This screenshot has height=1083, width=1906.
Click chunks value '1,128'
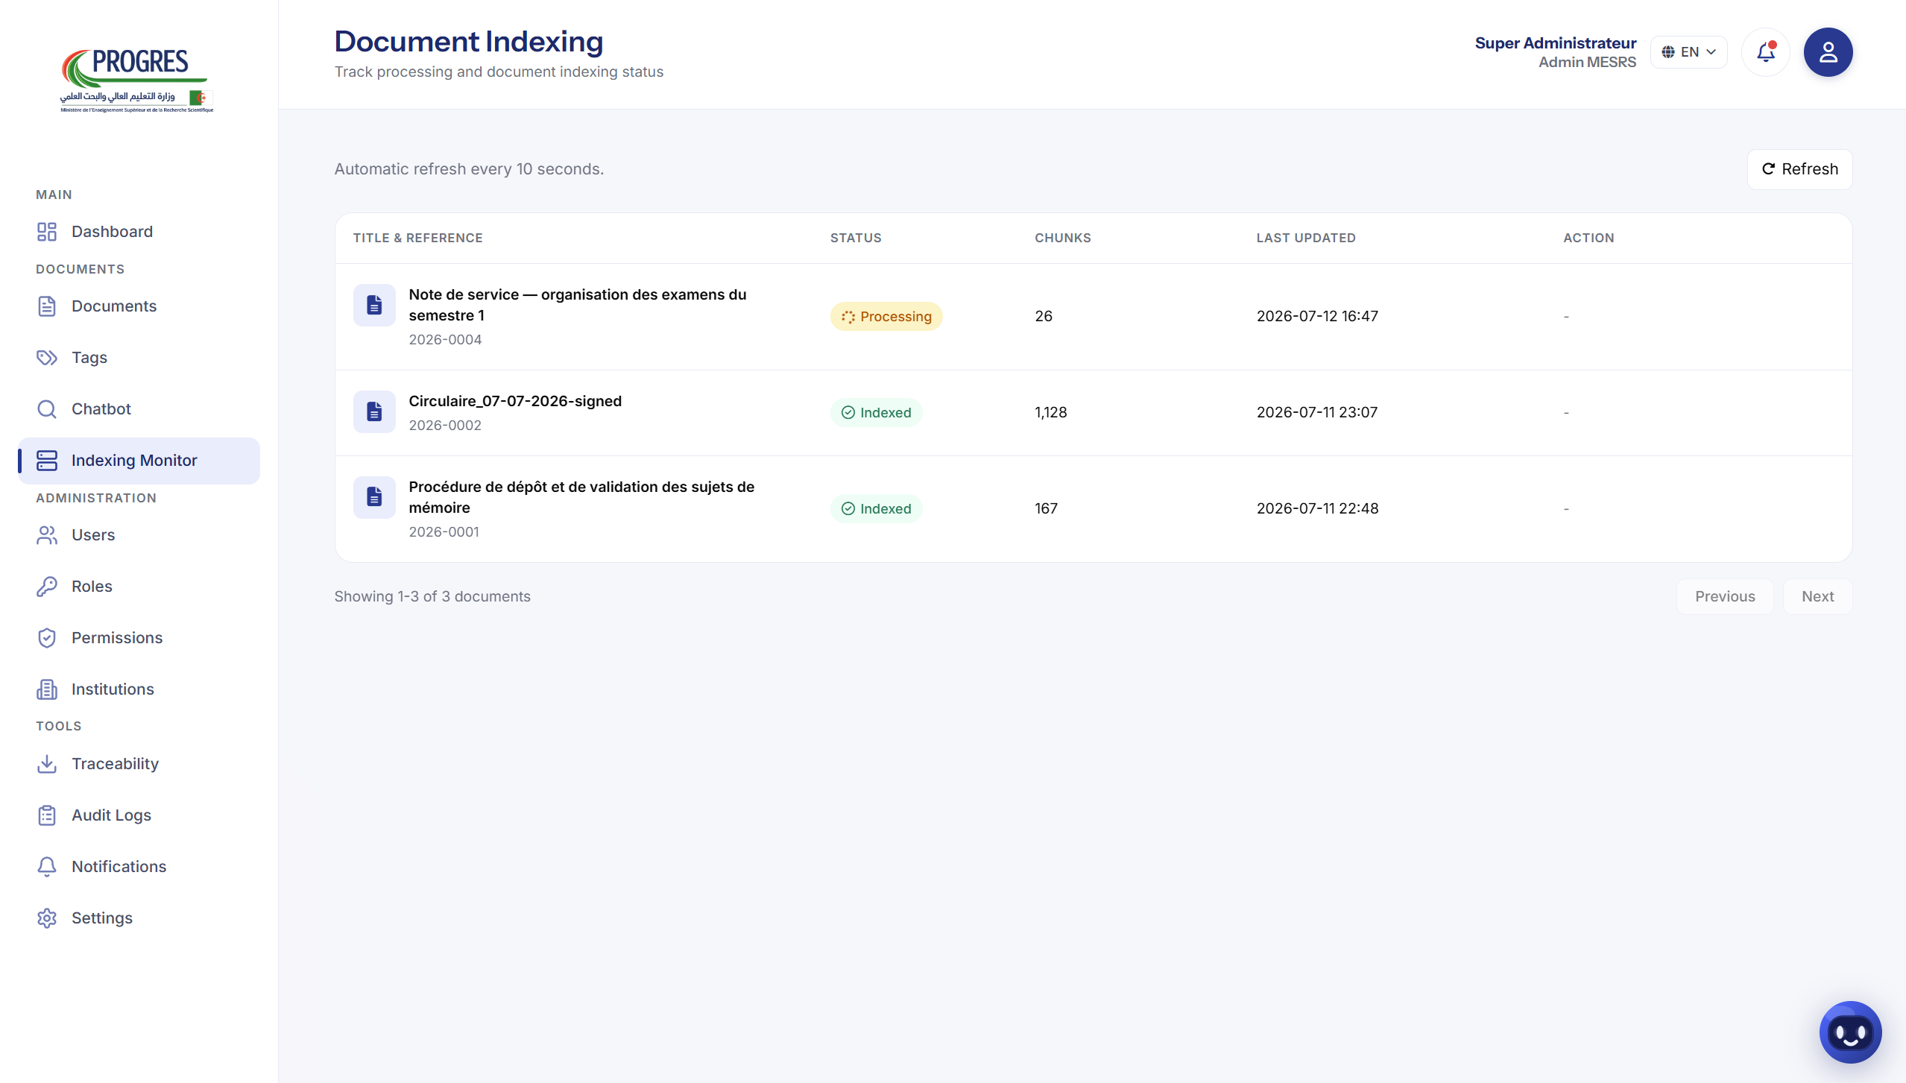[x=1051, y=412]
